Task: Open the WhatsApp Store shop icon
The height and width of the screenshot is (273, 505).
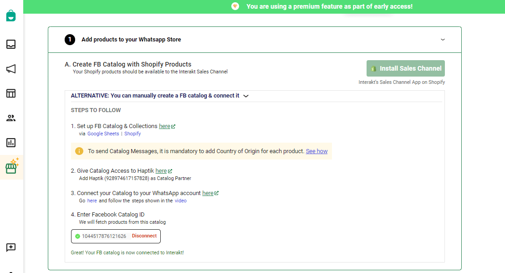Action: [12, 166]
